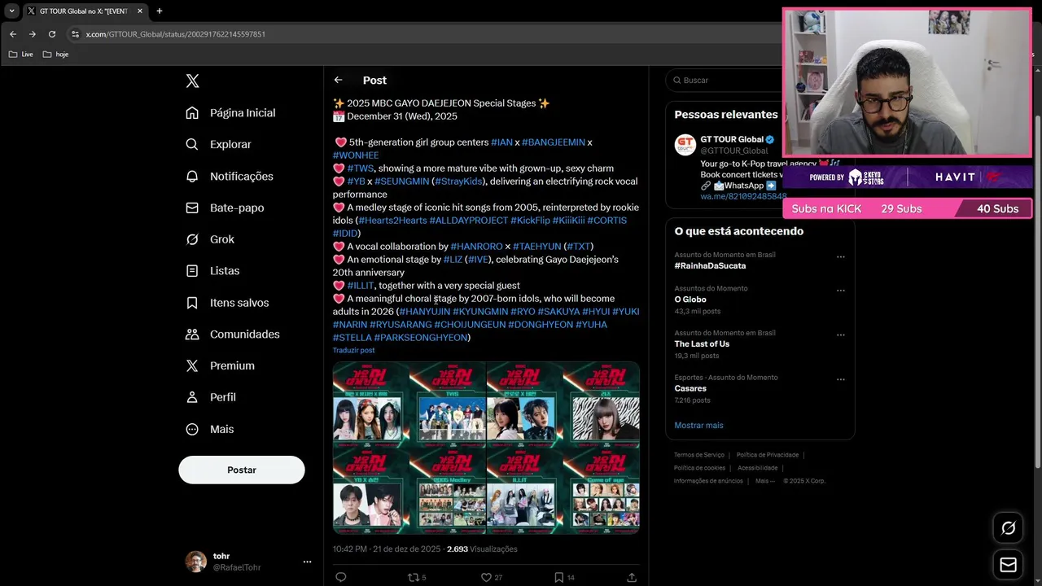Screen dimensions: 1042x586
Task: Click Mostrar mais in trends
Action: pyautogui.click(x=698, y=426)
